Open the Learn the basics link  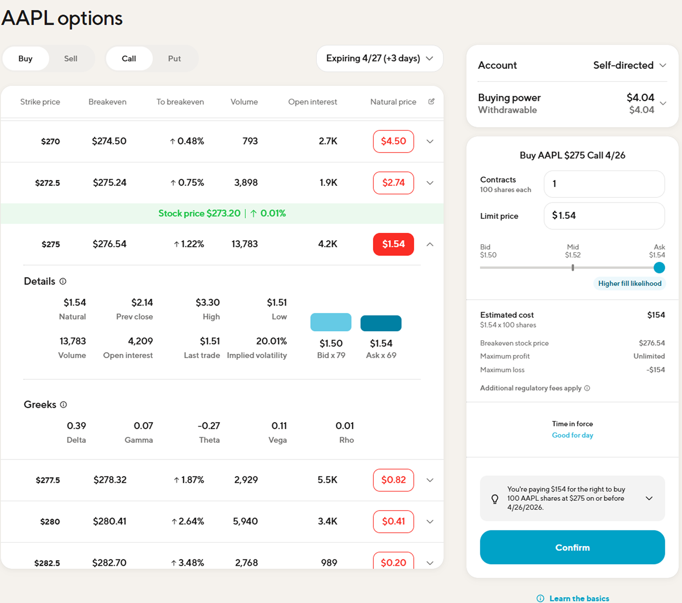(579, 598)
